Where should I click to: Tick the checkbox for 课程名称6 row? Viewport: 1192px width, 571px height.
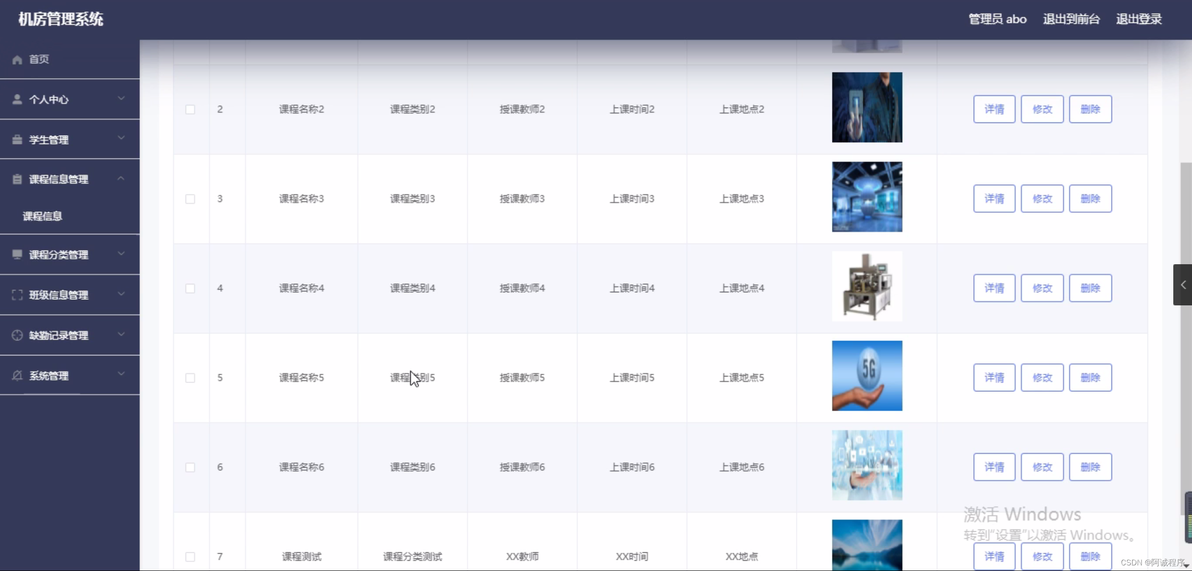click(x=190, y=467)
